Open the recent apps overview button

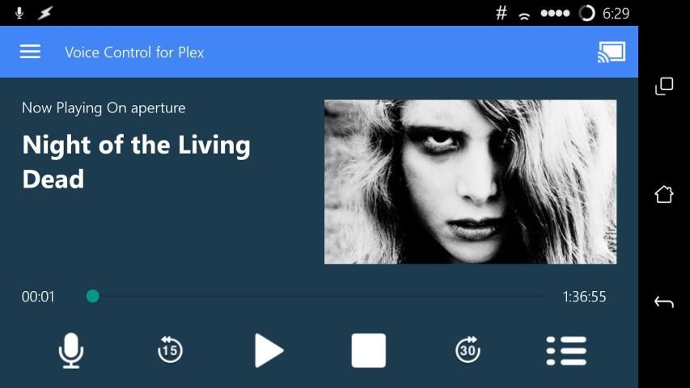664,86
